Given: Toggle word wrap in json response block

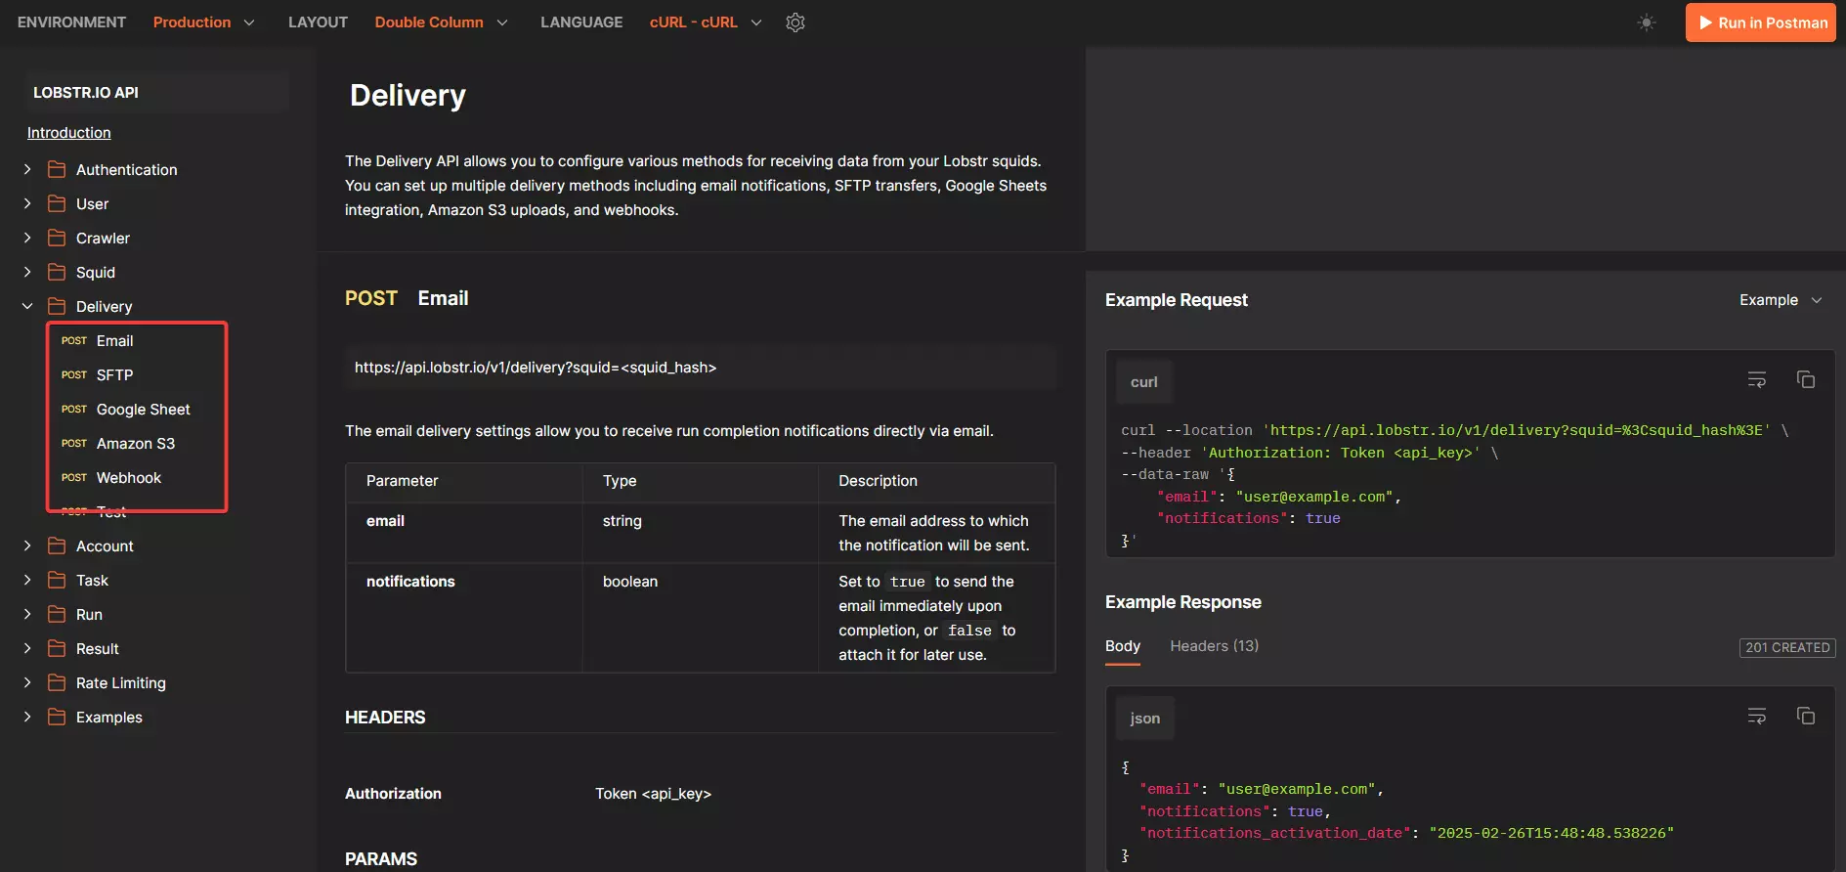Looking at the screenshot, I should tap(1756, 717).
